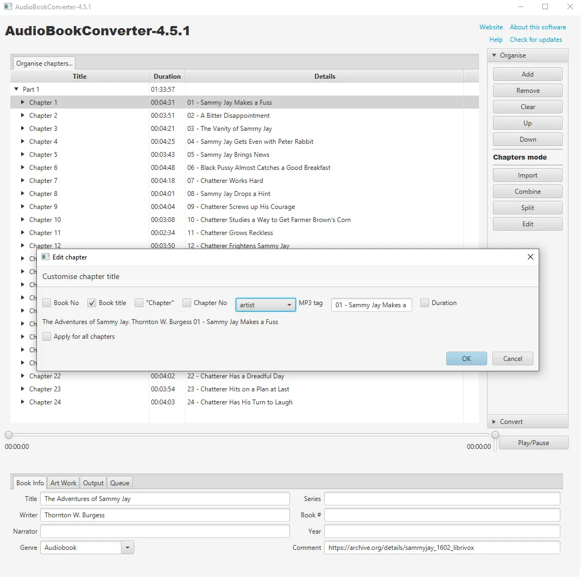The width and height of the screenshot is (581, 577).
Task: Click the Combine button
Action: tap(527, 191)
